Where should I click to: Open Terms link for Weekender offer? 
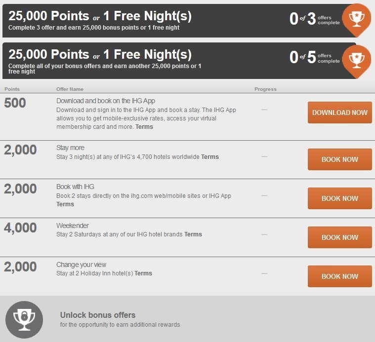click(x=193, y=234)
